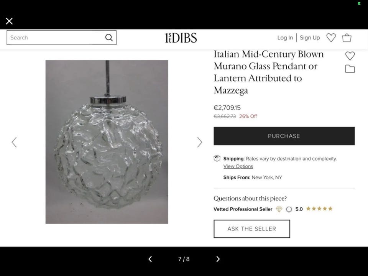Open the 1stDibs home logo
368x276 pixels.
click(181, 38)
